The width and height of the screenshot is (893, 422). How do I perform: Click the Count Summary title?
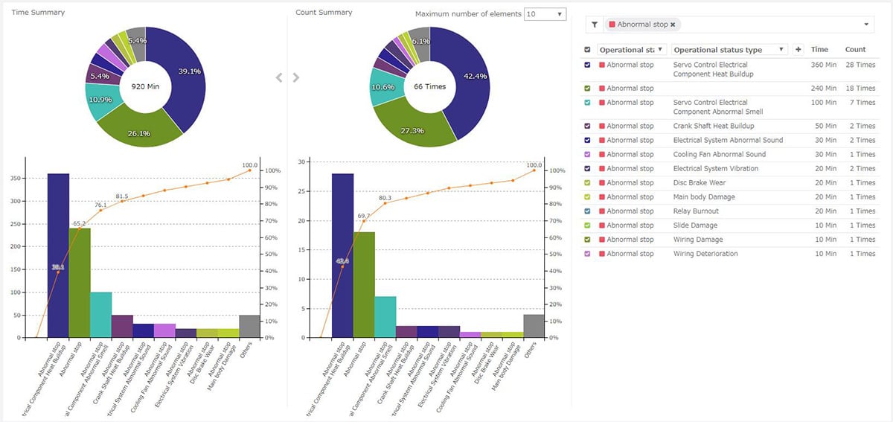pyautogui.click(x=324, y=13)
